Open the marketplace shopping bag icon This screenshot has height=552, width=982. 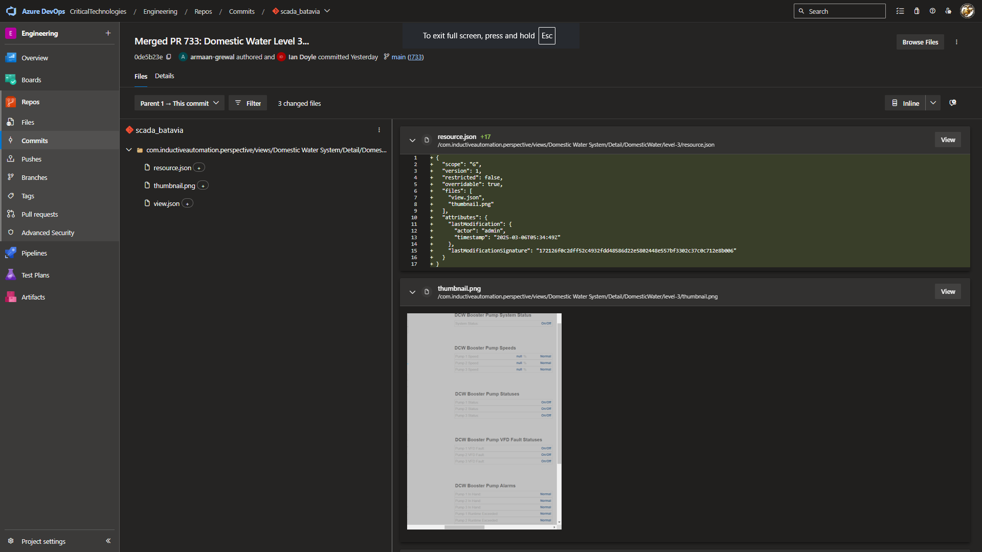(917, 11)
